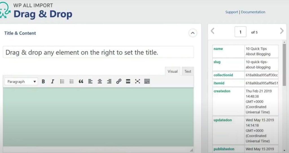Click the record number input box
Screen dimensions: 289x153
pyautogui.click(x=240, y=32)
